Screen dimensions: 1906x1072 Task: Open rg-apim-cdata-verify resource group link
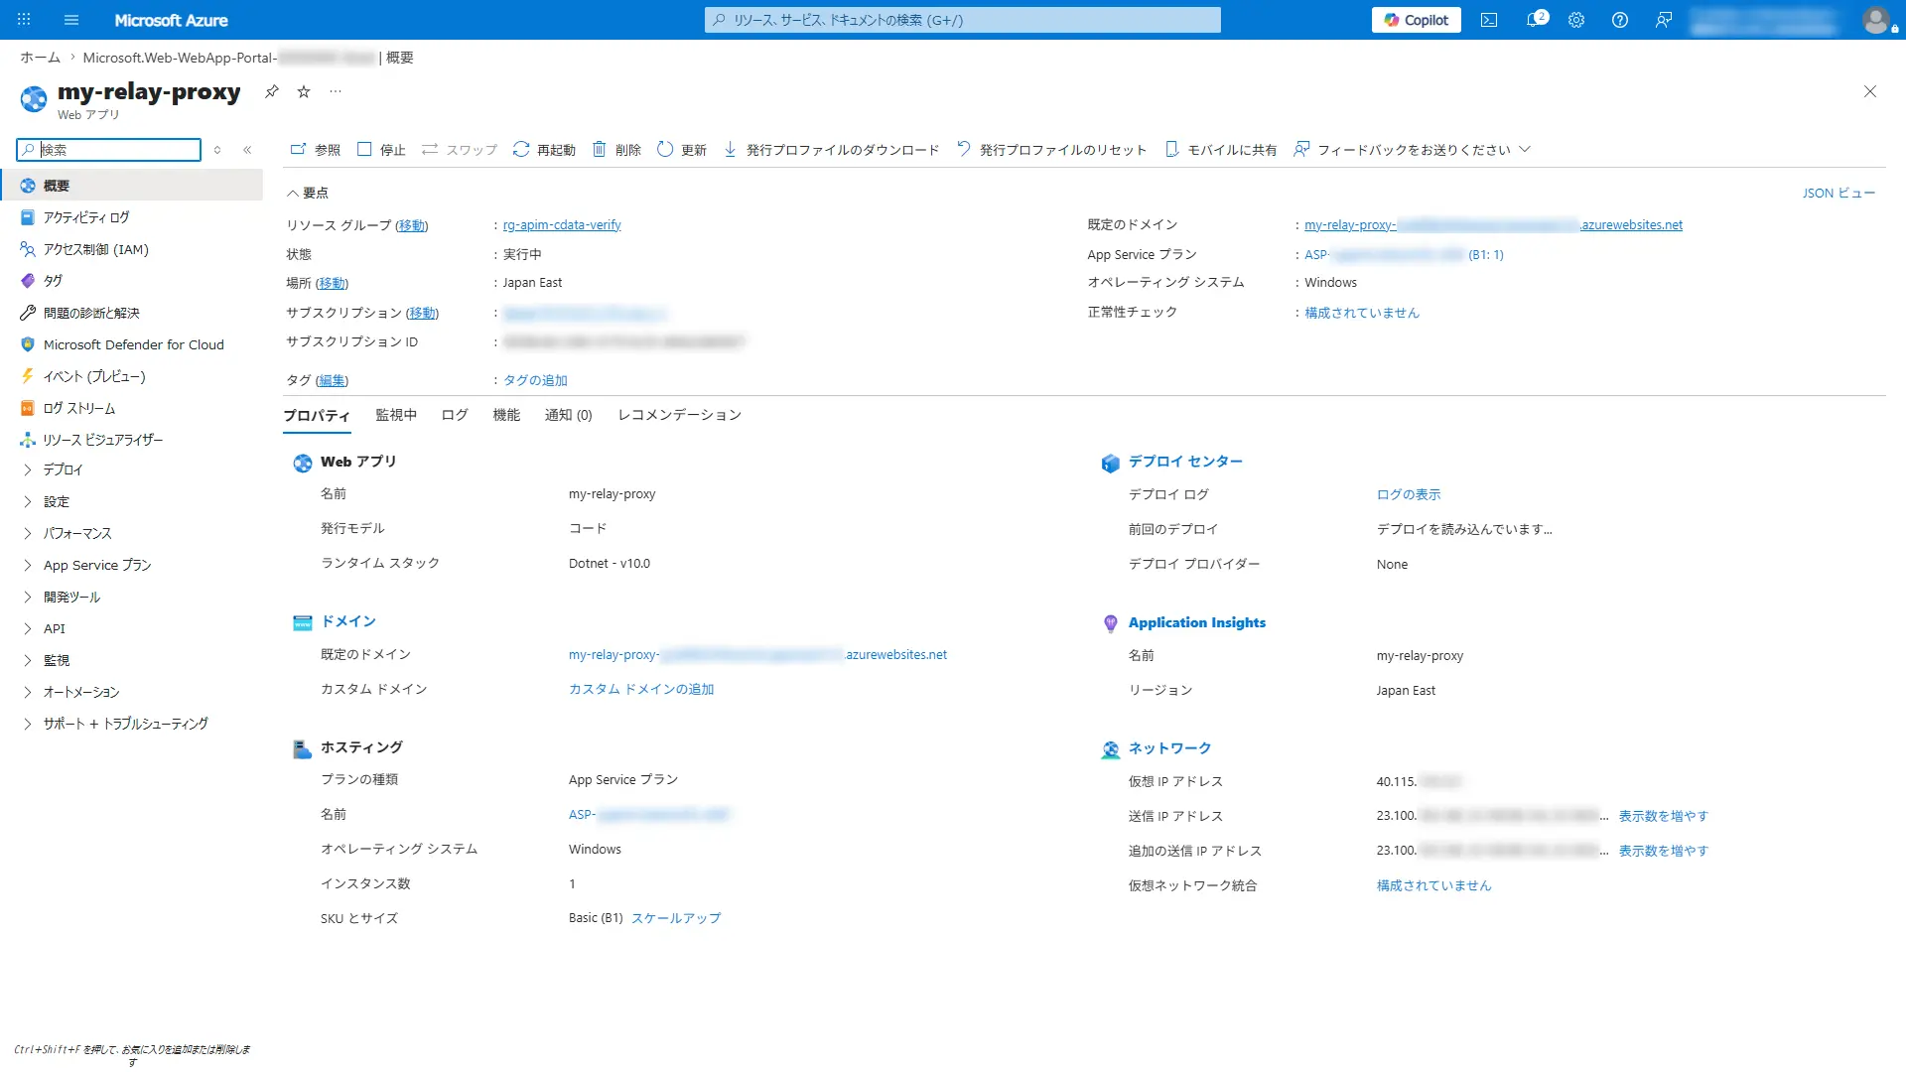[562, 225]
